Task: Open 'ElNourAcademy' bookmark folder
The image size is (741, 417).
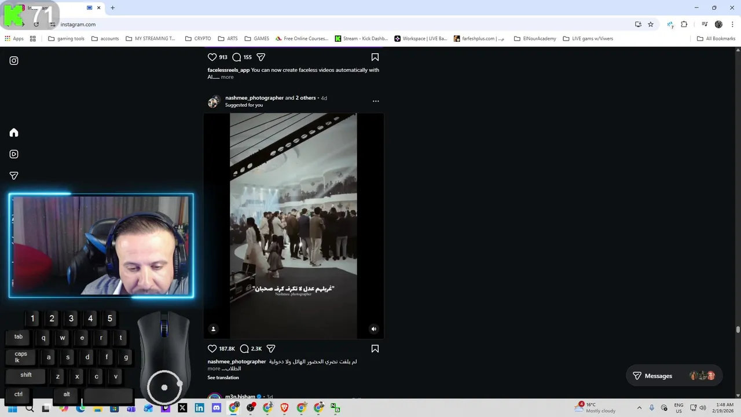Action: pyautogui.click(x=535, y=39)
